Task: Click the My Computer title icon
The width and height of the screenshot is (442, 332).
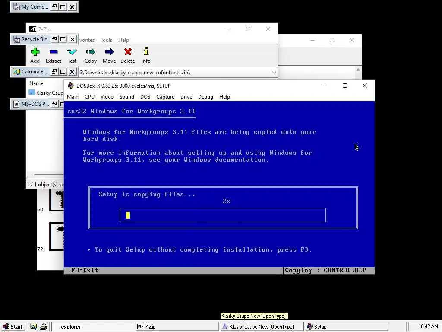Action: click(16, 7)
